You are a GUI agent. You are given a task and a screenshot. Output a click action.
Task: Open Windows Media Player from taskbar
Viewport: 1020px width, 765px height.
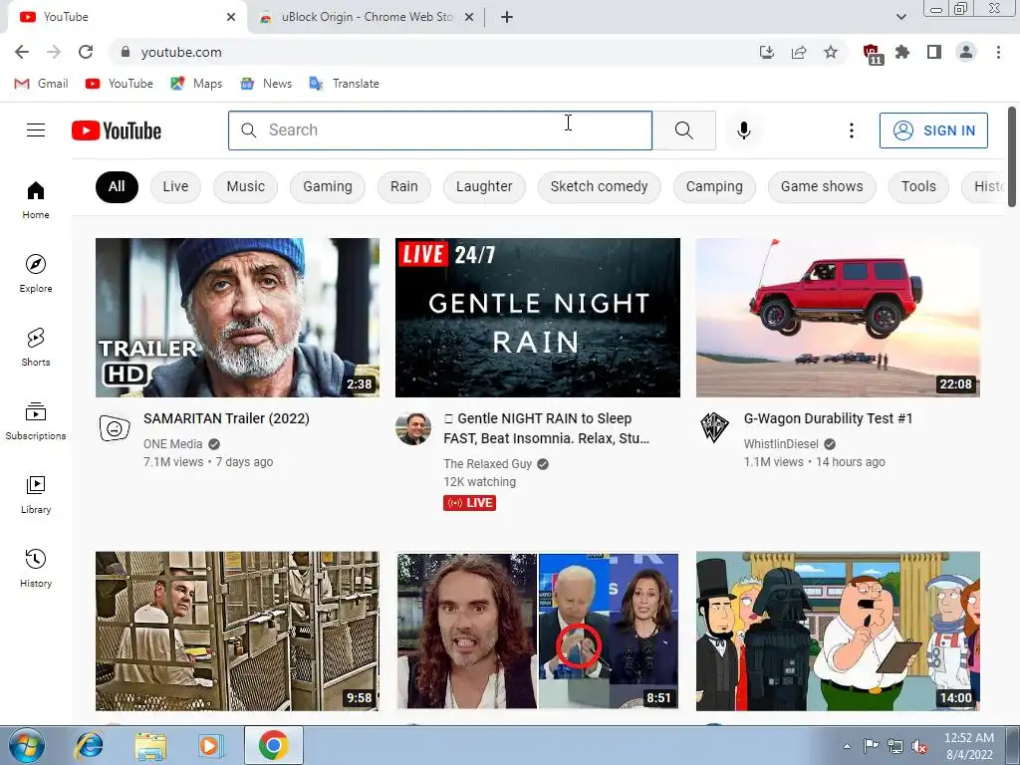(210, 745)
